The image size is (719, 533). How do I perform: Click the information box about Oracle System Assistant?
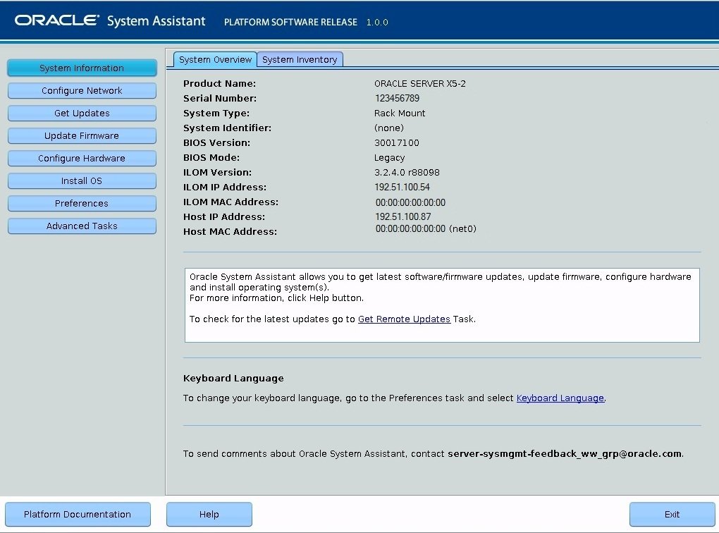(x=442, y=305)
